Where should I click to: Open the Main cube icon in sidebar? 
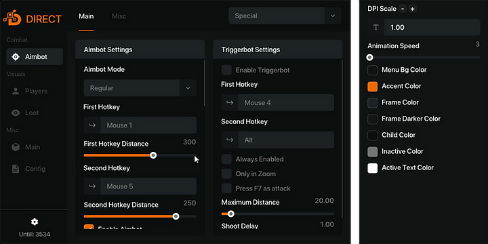pyautogui.click(x=15, y=147)
